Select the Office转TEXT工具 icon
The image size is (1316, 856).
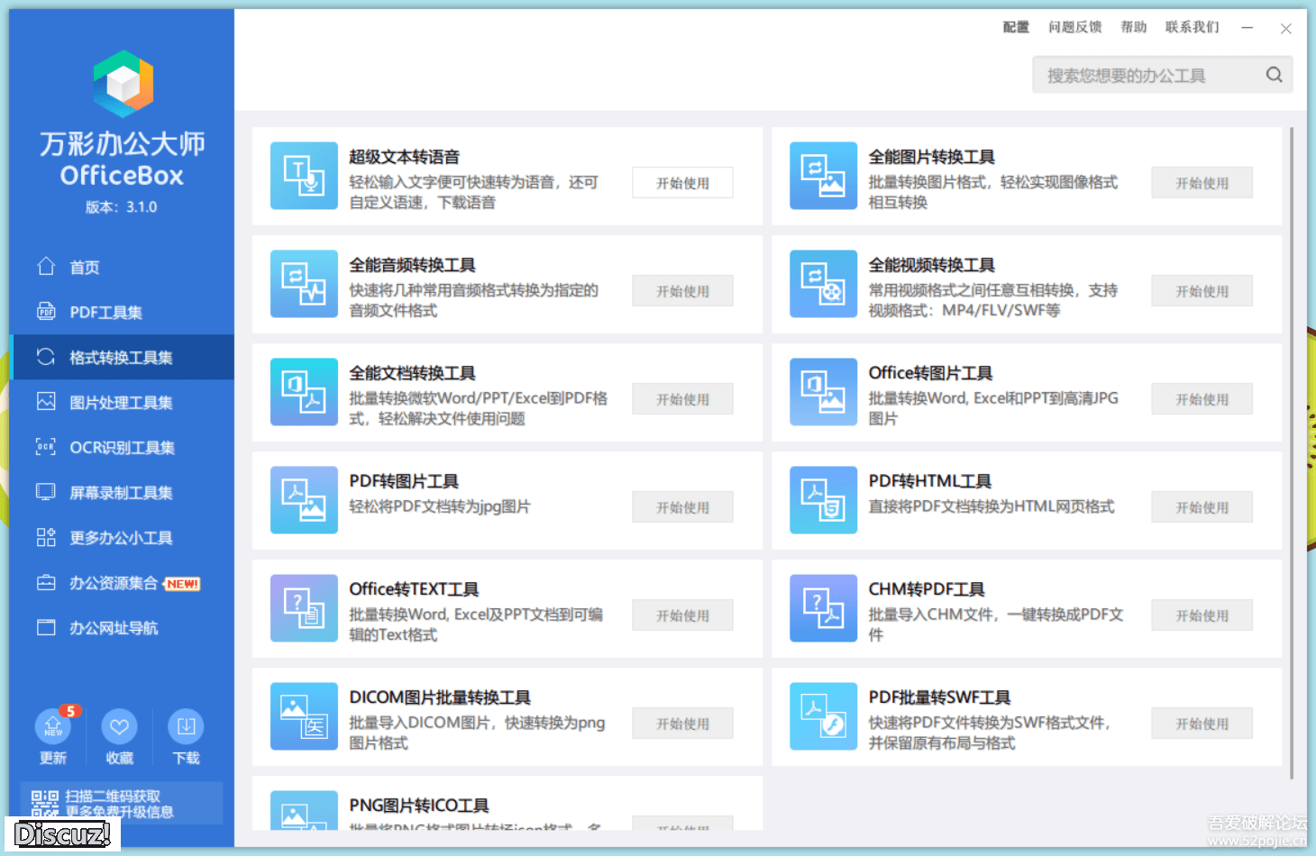pyautogui.click(x=304, y=608)
